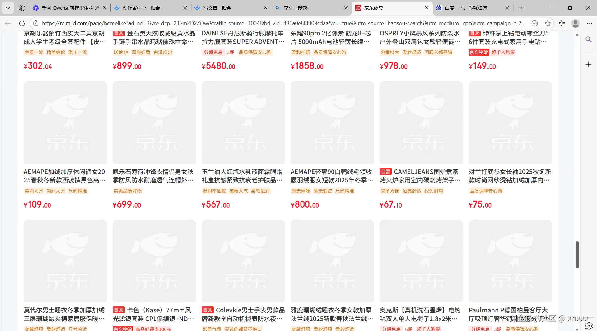Open 对兰打底衫 product thumbnail
Screen dimensions: 597x331
(510, 123)
